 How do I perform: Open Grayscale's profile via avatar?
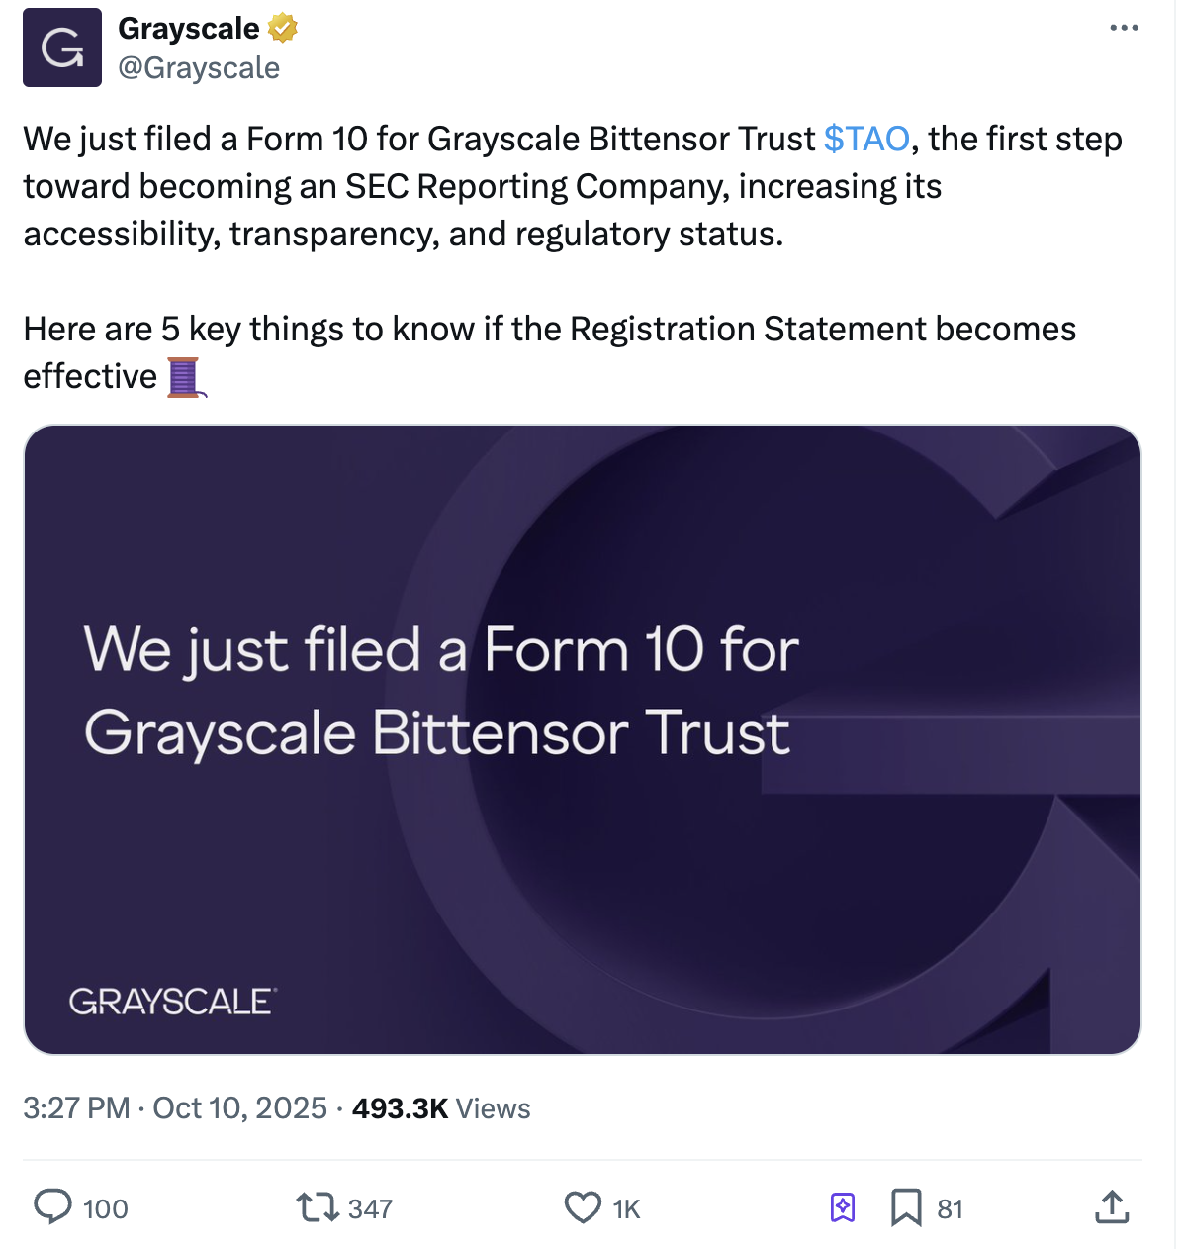click(x=62, y=47)
